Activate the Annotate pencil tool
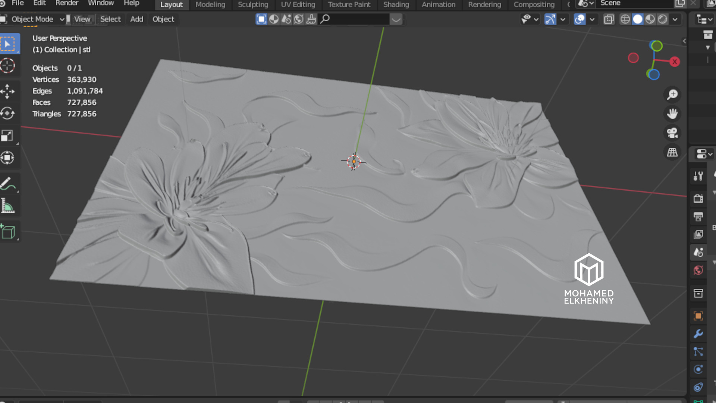Image resolution: width=716 pixels, height=403 pixels. pos(7,184)
